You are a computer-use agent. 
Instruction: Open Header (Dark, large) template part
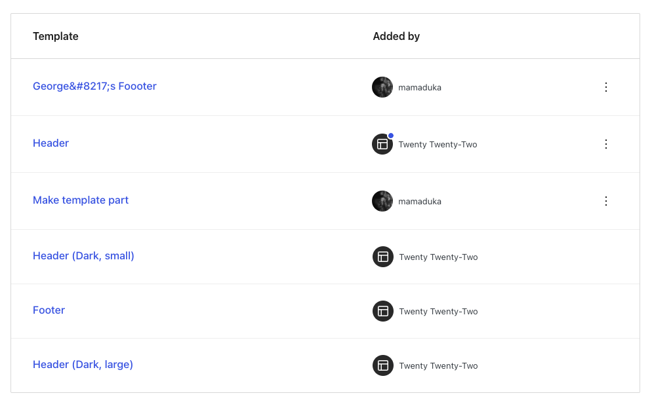(83, 365)
